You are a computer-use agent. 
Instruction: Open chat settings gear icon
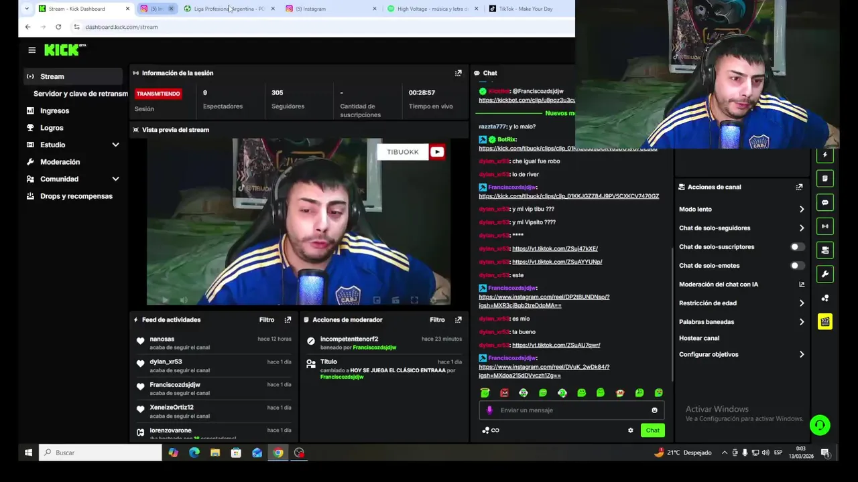coord(631,430)
